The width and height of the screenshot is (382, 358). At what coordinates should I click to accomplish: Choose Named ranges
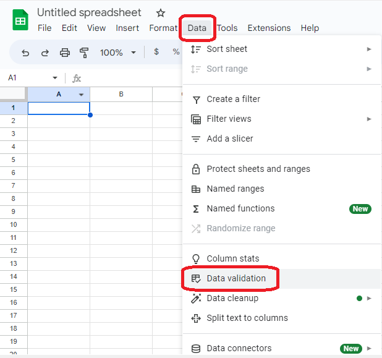(282, 189)
